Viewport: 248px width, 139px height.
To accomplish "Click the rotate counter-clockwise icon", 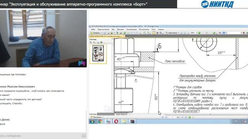I will [x=144, y=33].
